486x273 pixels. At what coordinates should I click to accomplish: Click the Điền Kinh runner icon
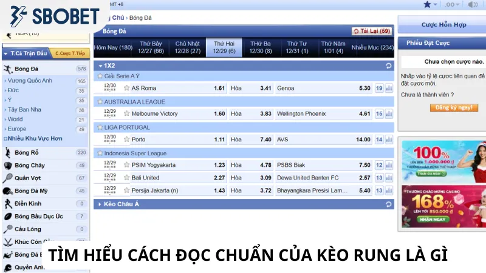[8, 204]
